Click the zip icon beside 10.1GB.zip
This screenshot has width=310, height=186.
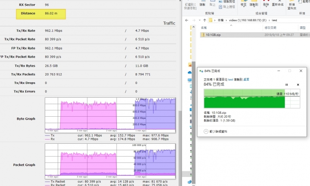coord(203,35)
